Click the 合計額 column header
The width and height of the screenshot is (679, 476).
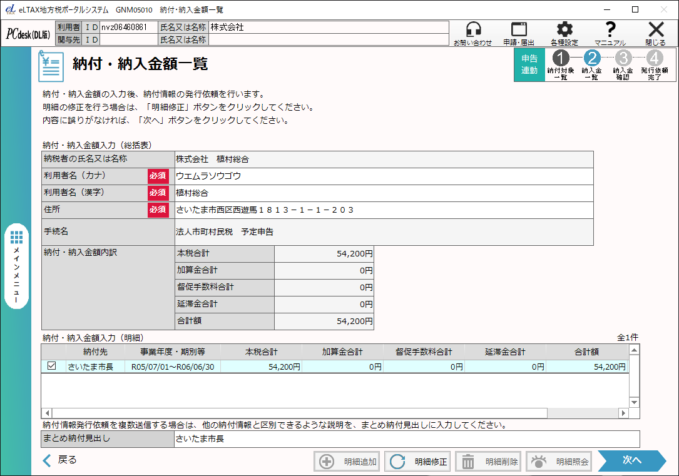click(x=587, y=352)
